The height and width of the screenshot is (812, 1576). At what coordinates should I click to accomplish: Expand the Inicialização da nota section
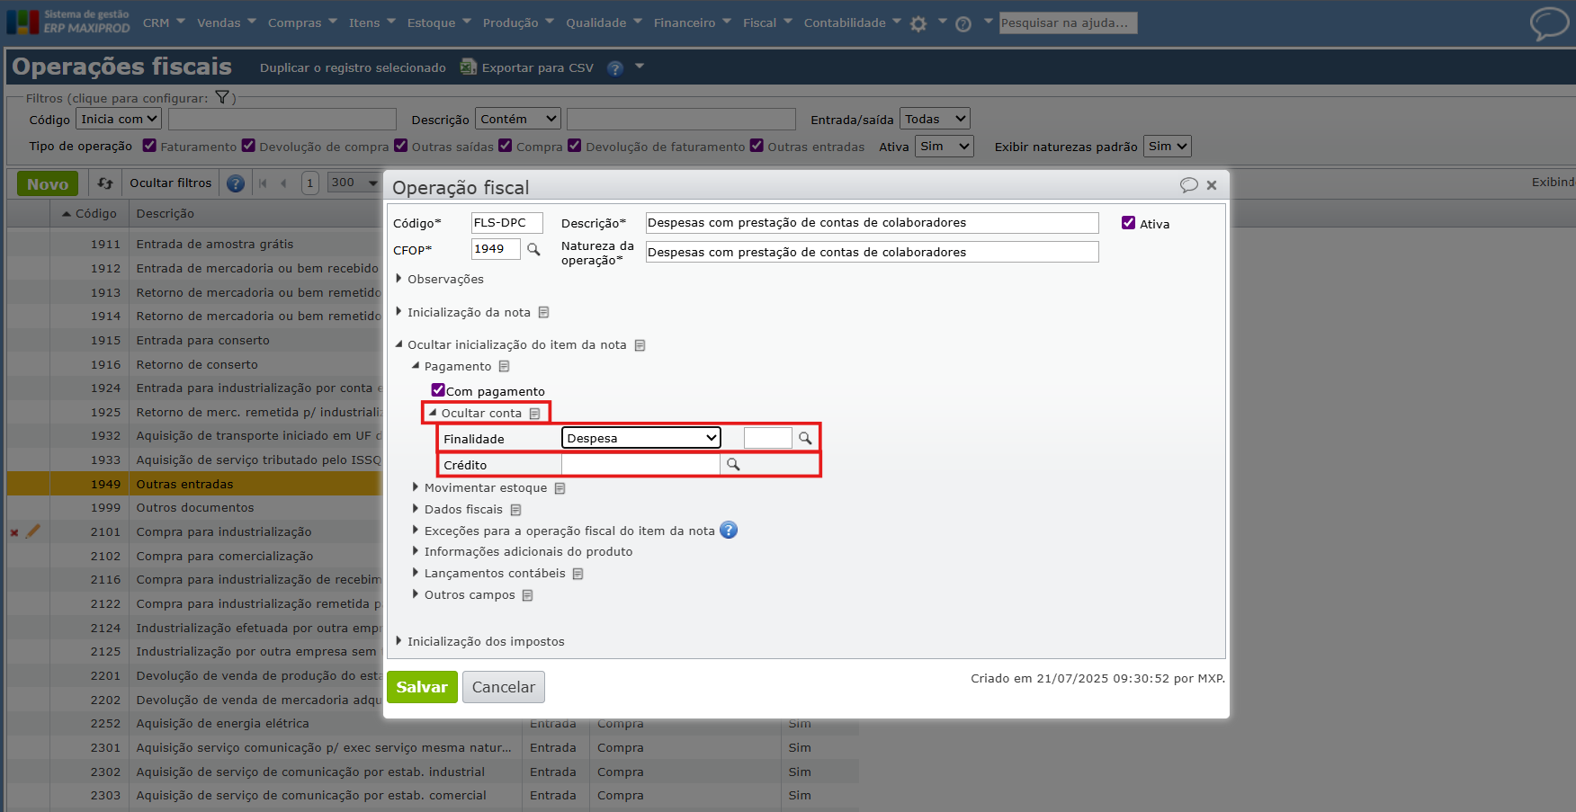coord(398,312)
